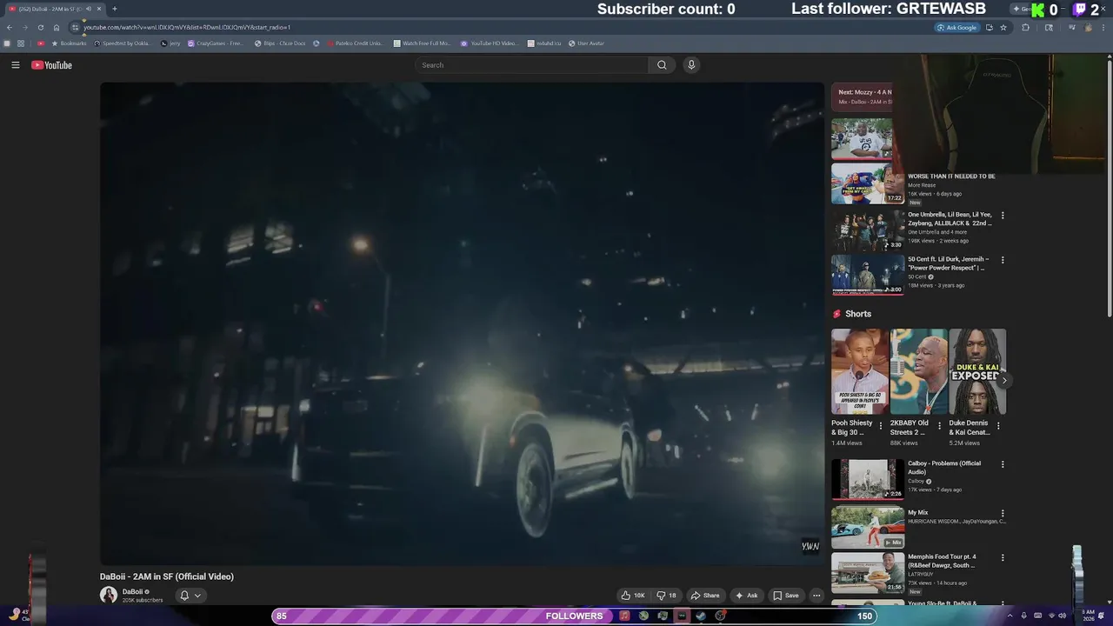Open Calboy - Problems video

(x=868, y=480)
